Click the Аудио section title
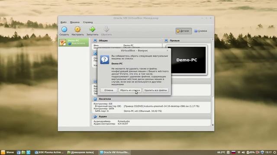Screen dimensions: 277x155 (x=103, y=117)
